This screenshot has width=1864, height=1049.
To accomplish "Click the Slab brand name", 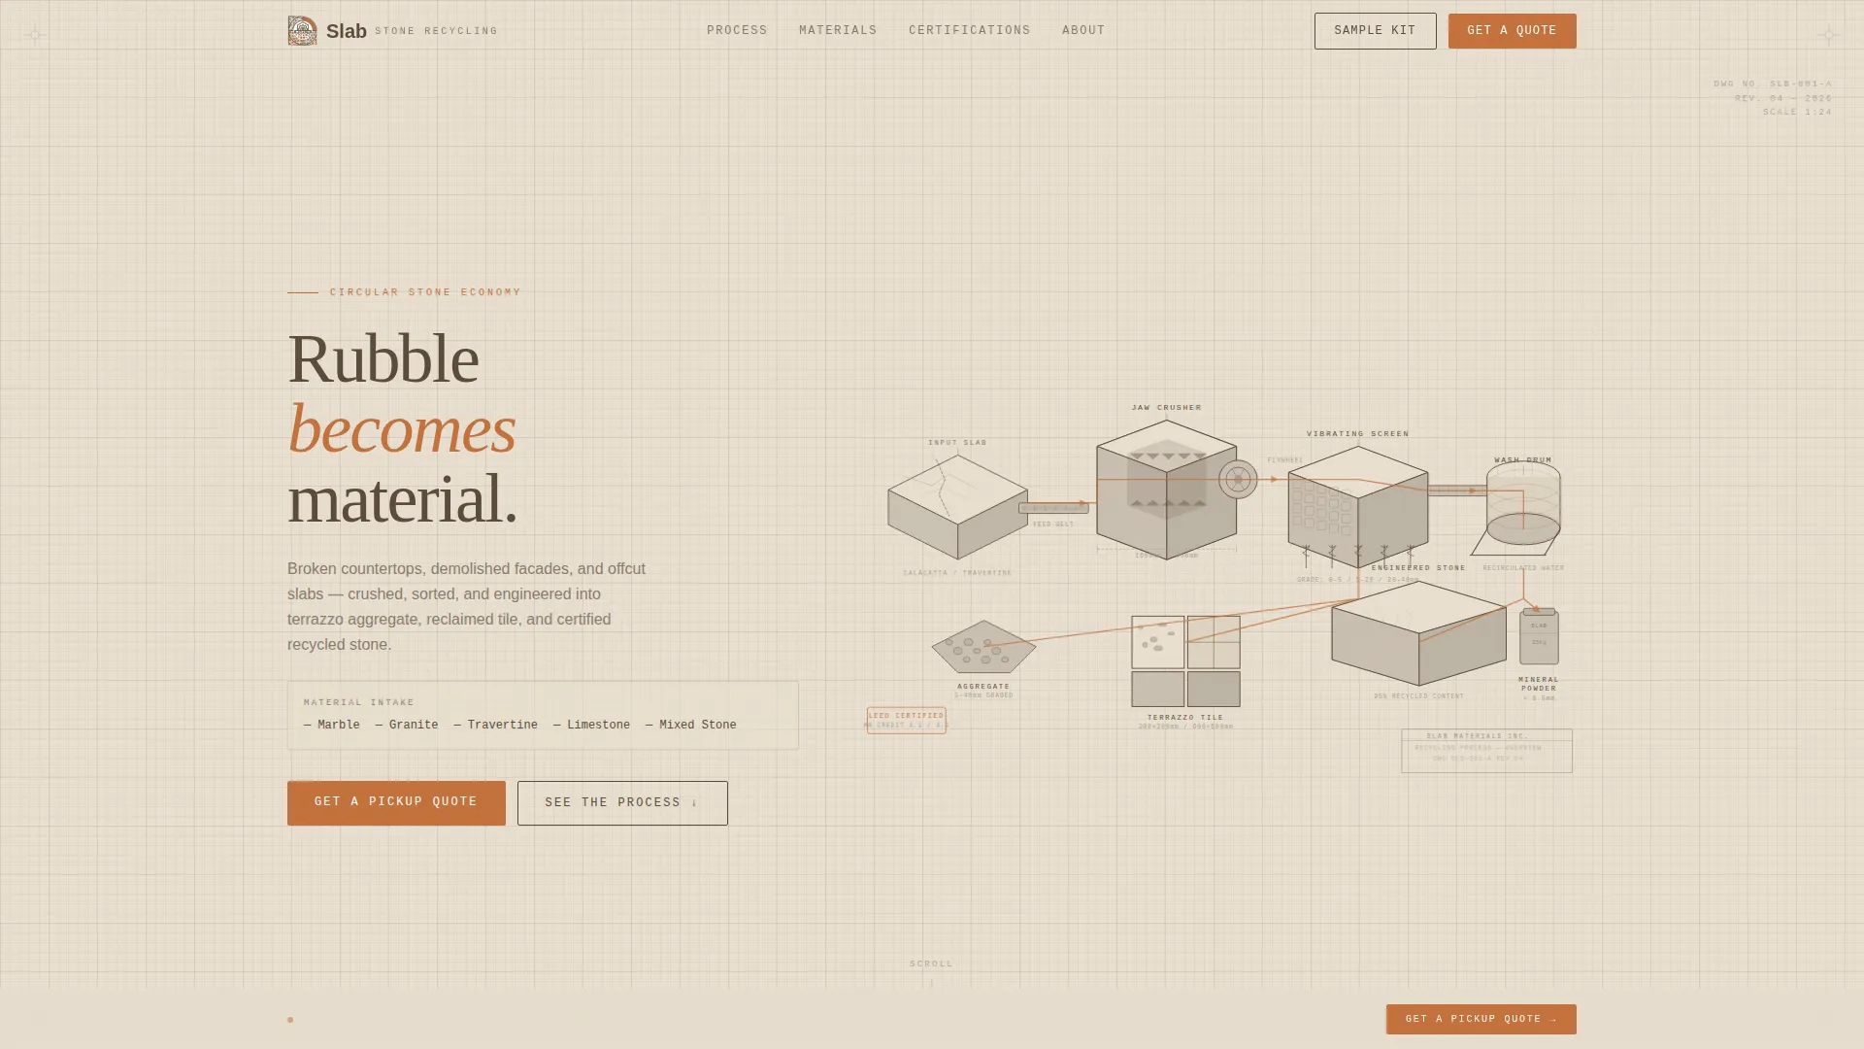I will click(347, 31).
